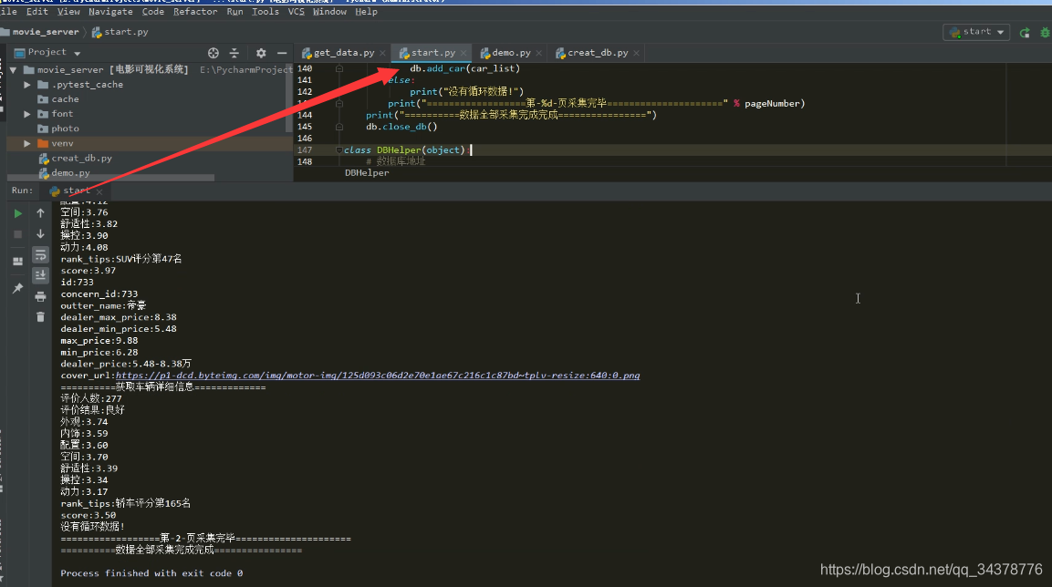The height and width of the screenshot is (587, 1052).
Task: Clear console with trash icon
Action: click(40, 317)
